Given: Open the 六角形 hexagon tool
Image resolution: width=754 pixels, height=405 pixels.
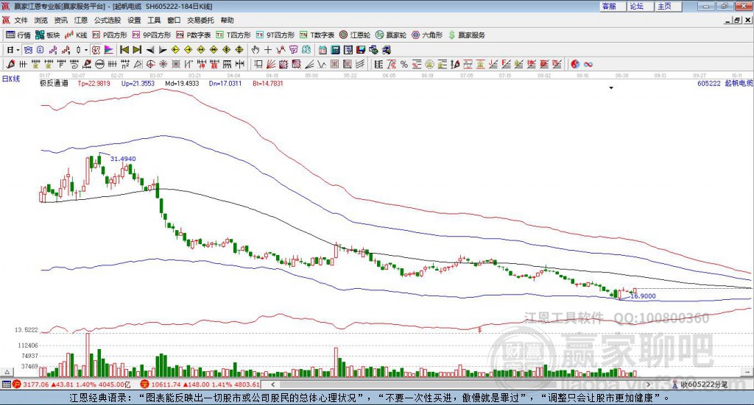Looking at the screenshot, I should pyautogui.click(x=427, y=35).
